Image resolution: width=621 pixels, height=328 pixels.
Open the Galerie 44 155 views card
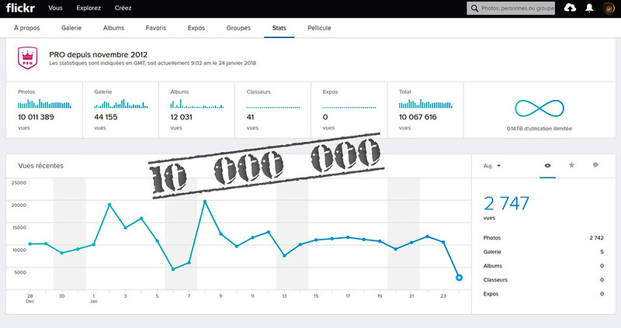[x=120, y=110]
